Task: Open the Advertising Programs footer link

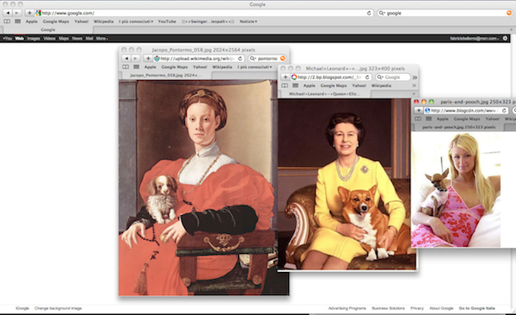Action: coord(347,308)
